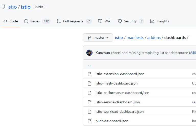
Task: Open the Security tab
Action: [x=131, y=21]
